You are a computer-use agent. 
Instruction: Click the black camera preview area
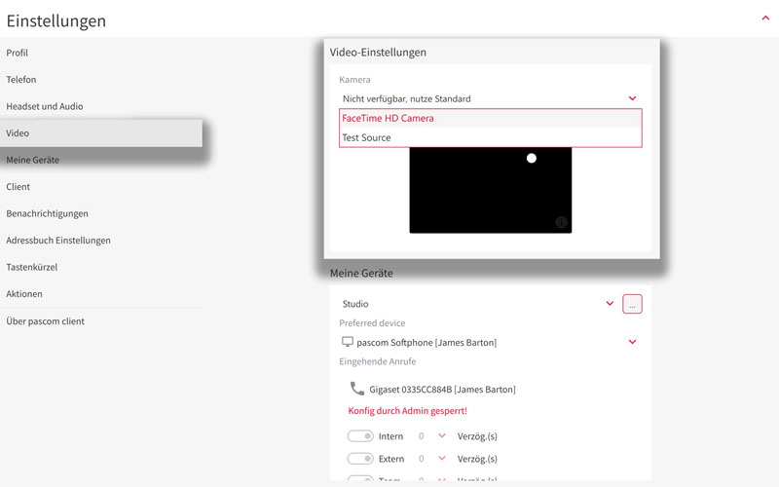coord(490,195)
